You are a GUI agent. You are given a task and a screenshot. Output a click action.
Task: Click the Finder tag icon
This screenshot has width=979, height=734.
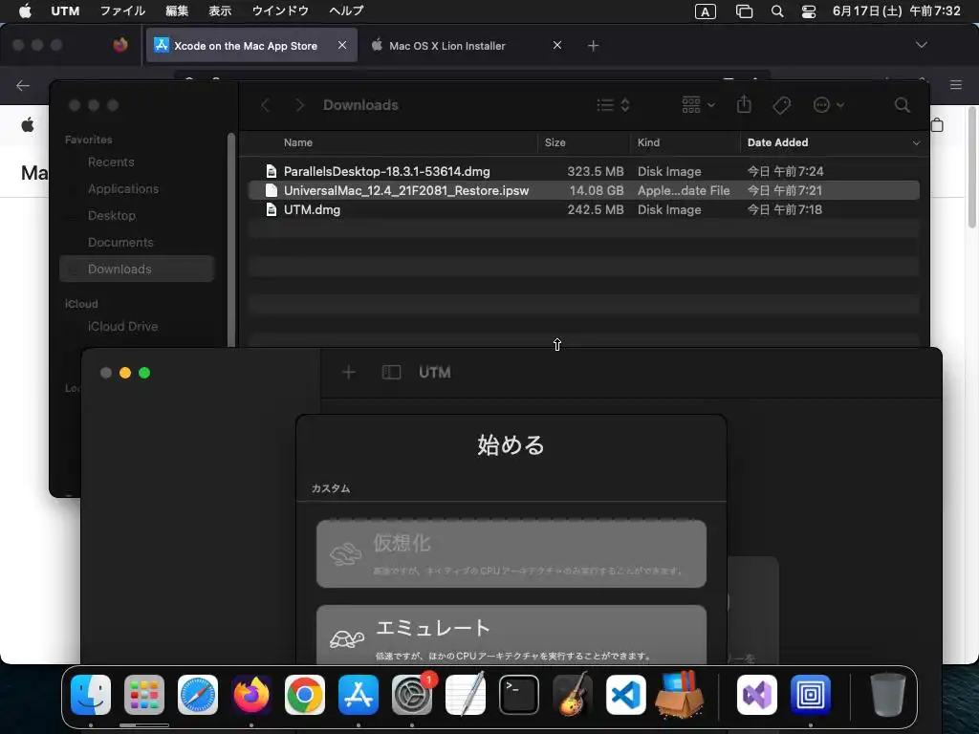(x=782, y=105)
